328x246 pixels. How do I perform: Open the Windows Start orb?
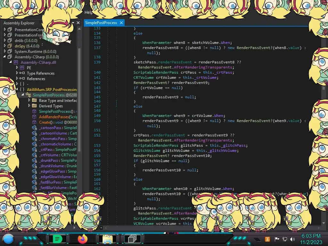pos(8,239)
